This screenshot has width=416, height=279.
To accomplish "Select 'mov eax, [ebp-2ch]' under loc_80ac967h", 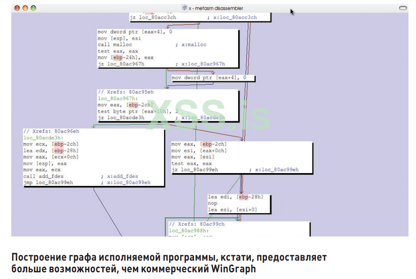I will [x=125, y=105].
